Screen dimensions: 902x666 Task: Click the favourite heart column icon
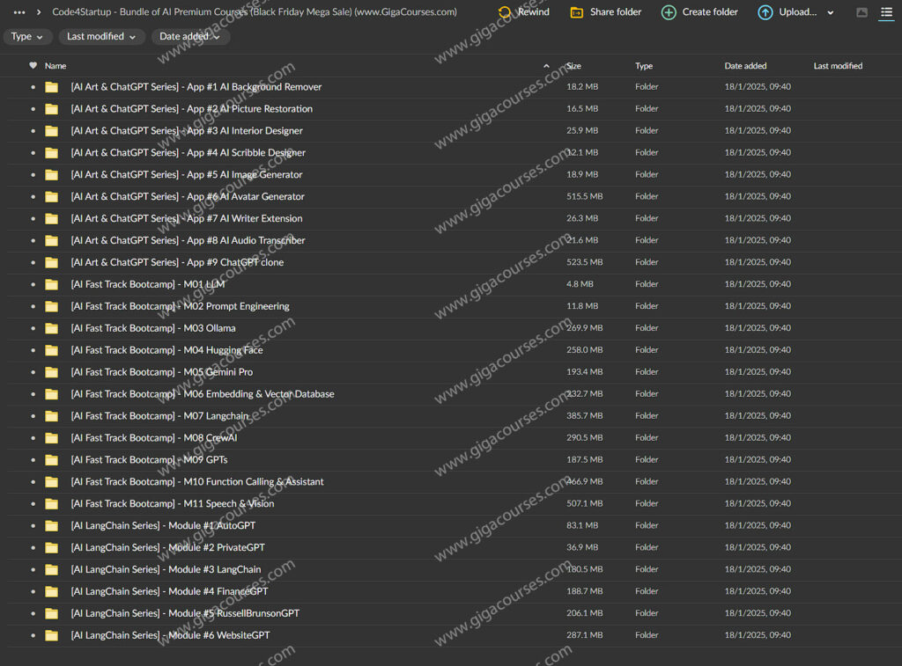pyautogui.click(x=33, y=66)
